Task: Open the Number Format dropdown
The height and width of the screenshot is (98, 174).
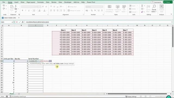Action: 102,7
